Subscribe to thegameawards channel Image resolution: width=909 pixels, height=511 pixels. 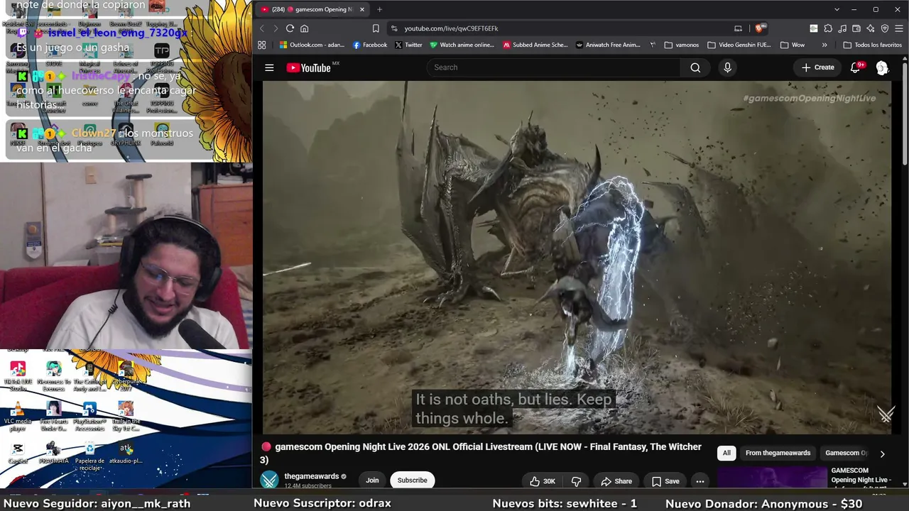tap(413, 480)
